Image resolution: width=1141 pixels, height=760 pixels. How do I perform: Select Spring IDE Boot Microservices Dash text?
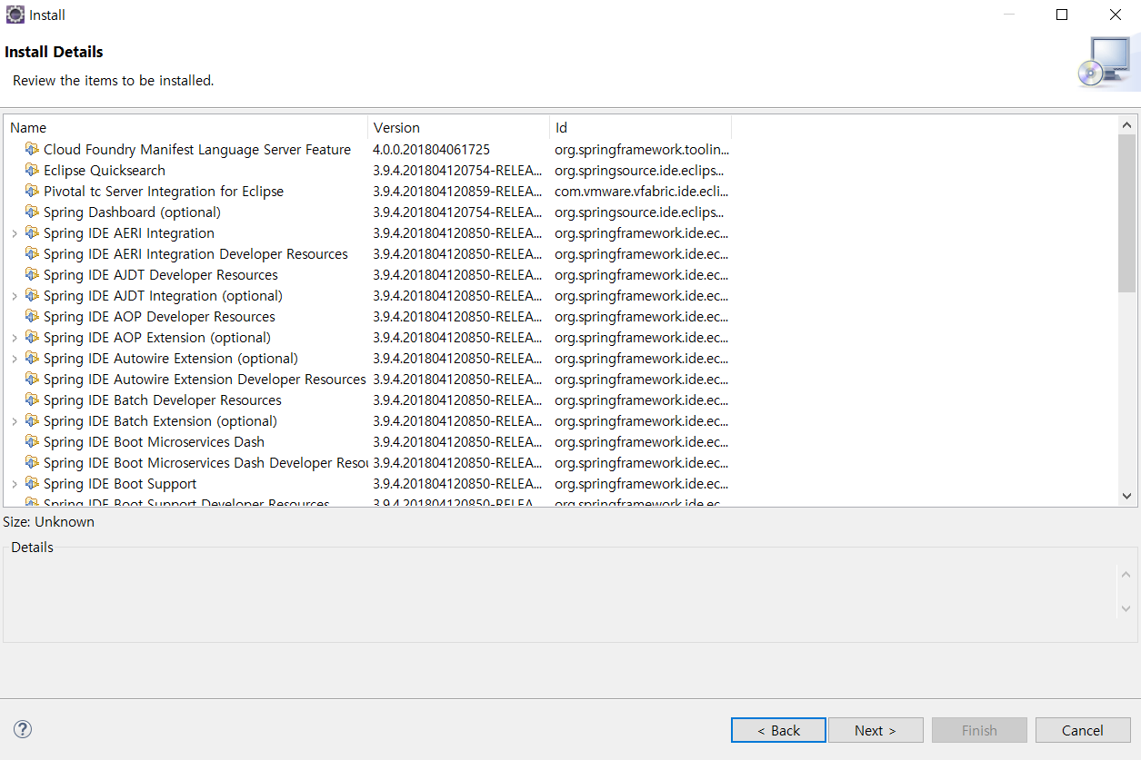click(154, 441)
